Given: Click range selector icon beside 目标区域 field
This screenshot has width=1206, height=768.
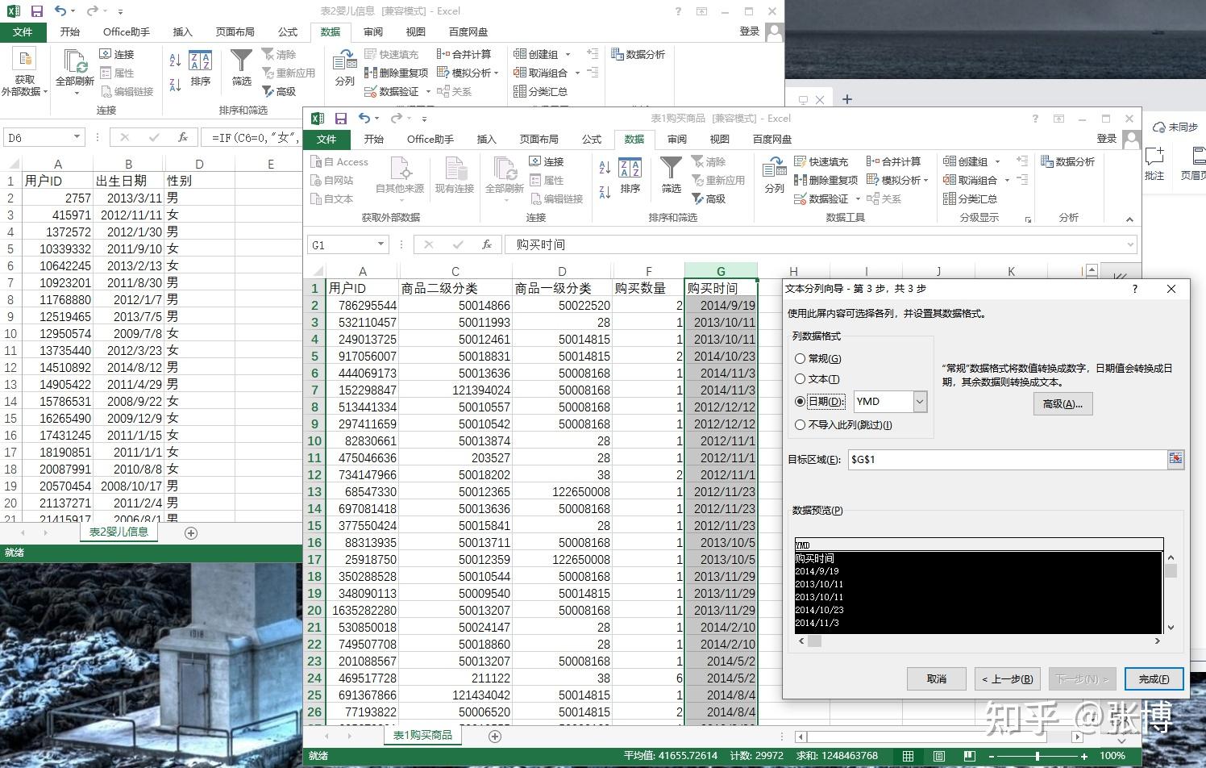Looking at the screenshot, I should click(1175, 459).
